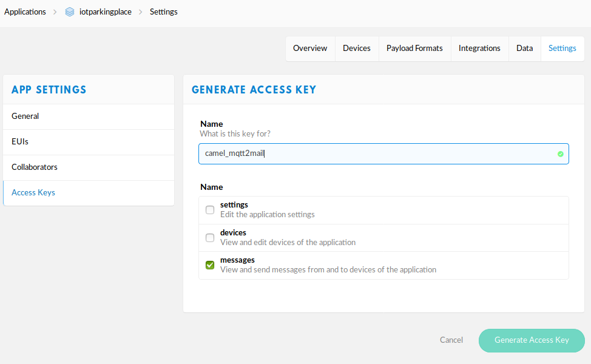Focus the key Name input field
Viewport: 591px width, 364px height.
click(x=383, y=153)
